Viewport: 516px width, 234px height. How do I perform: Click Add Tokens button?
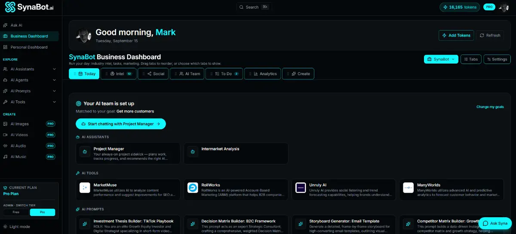tap(456, 35)
